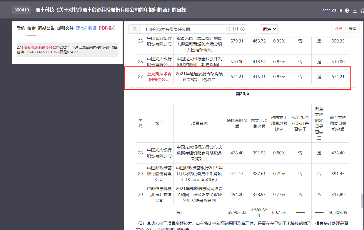Click the 项目名称 column header
This screenshot has height=230, width=364.
point(199,123)
